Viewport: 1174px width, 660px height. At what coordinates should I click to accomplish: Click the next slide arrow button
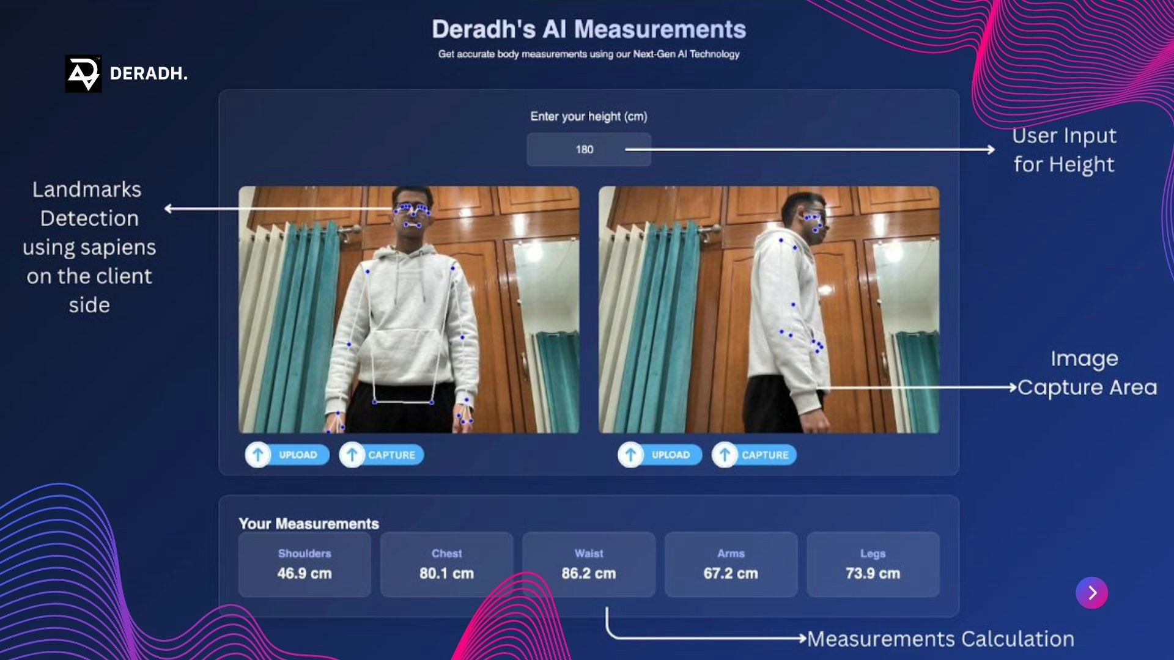1091,592
